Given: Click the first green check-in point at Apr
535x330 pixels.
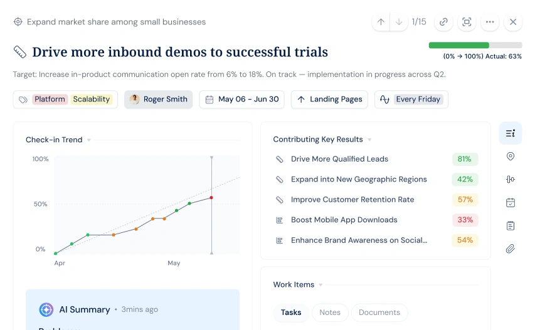Looking at the screenshot, I should (56, 254).
